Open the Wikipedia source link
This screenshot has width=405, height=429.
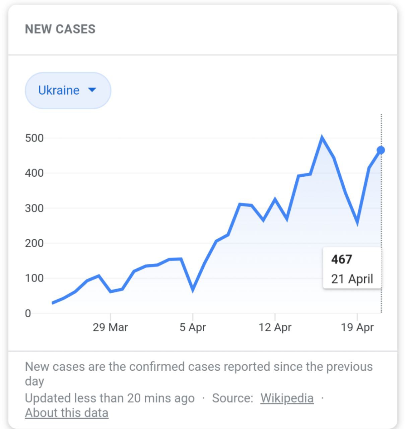click(x=287, y=398)
